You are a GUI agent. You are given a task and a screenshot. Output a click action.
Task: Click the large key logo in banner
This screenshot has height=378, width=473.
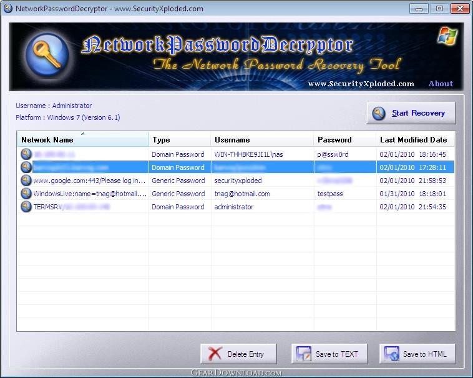pos(47,54)
